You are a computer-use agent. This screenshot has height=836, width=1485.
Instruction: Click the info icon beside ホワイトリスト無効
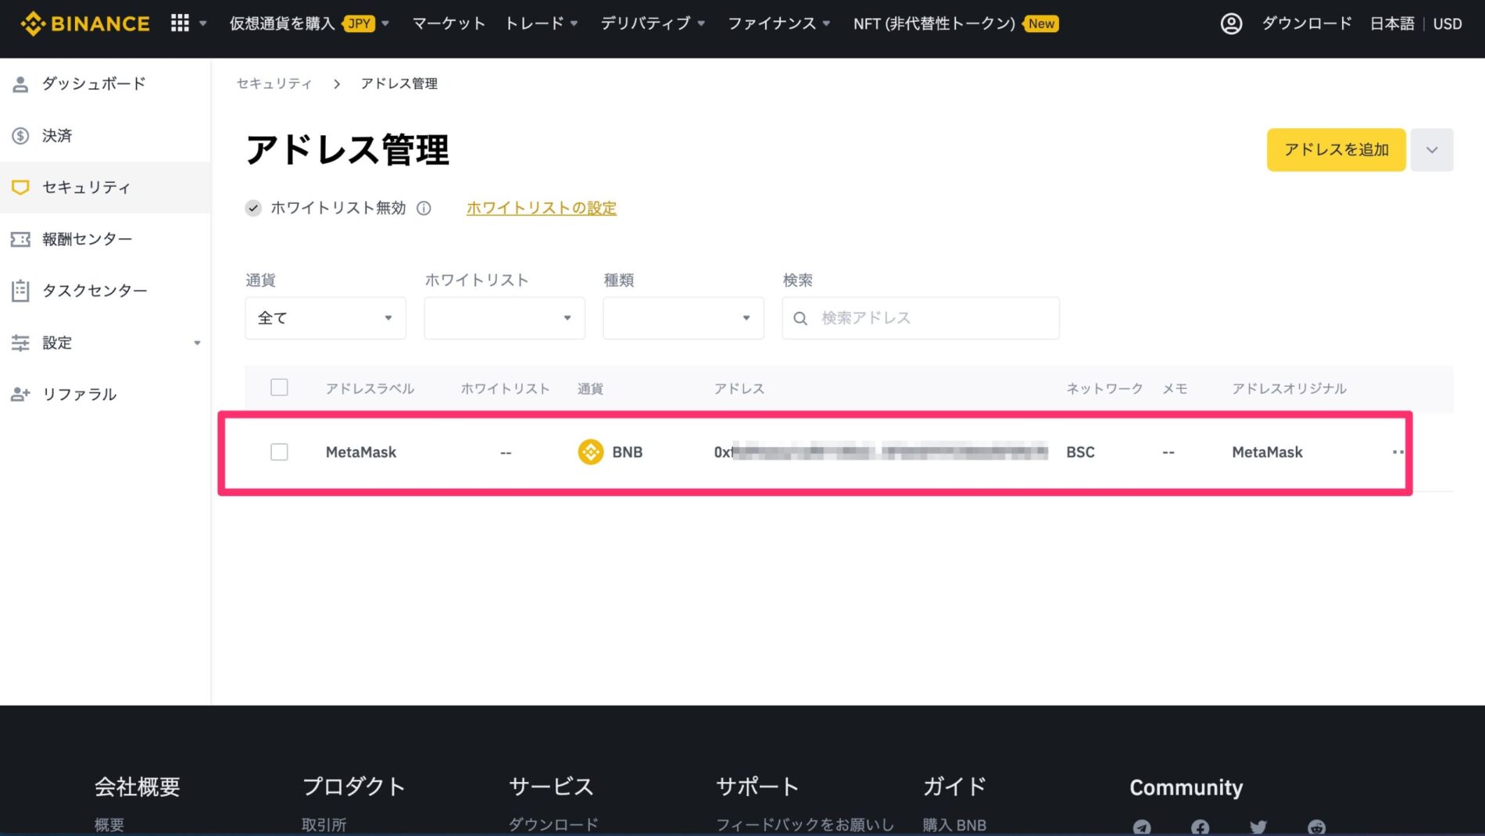click(424, 208)
